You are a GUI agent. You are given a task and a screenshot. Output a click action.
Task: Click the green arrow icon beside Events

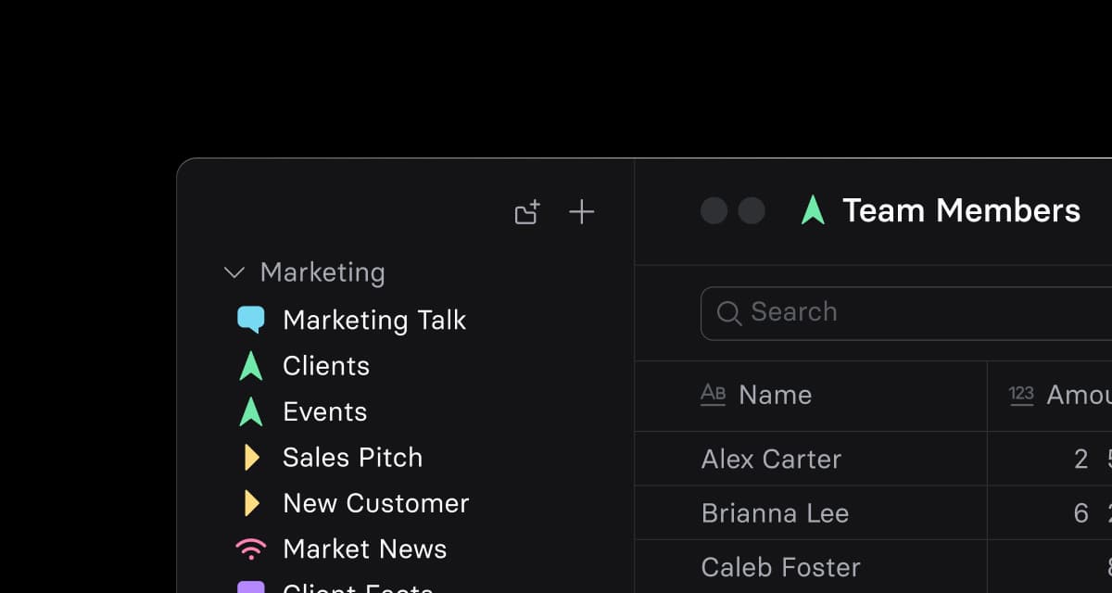pos(251,411)
